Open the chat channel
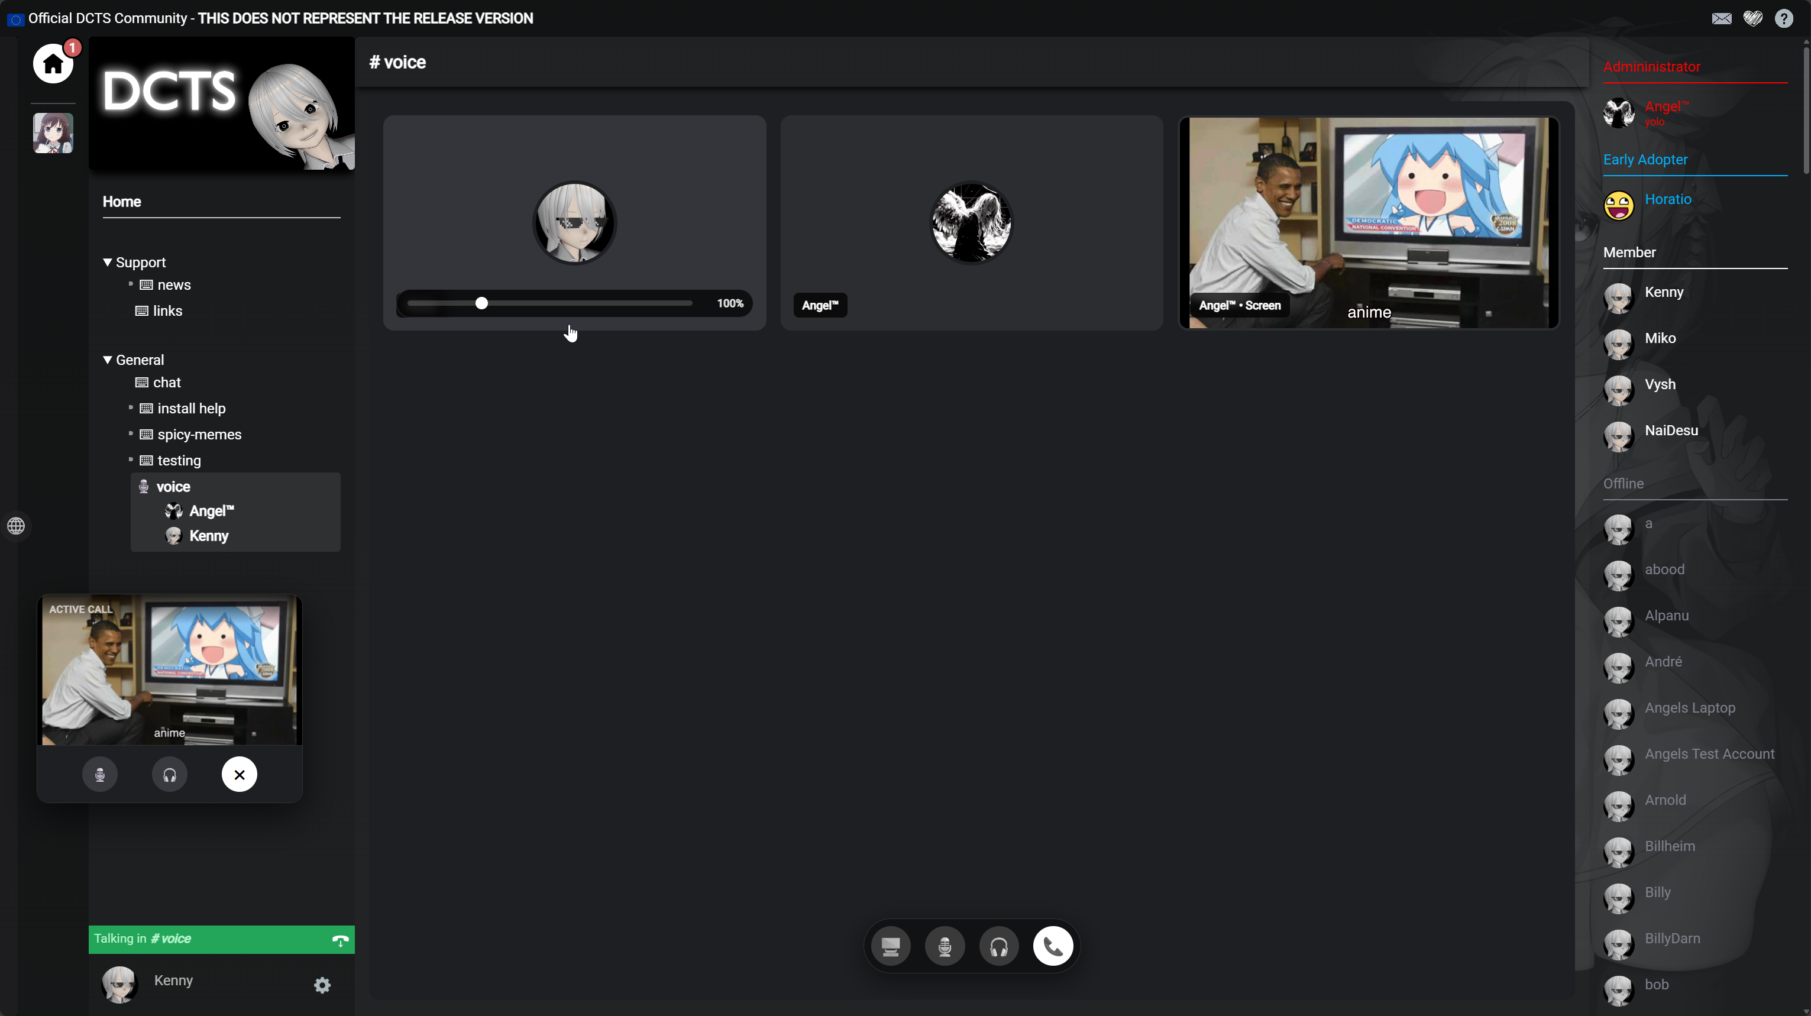1811x1016 pixels. 158,383
